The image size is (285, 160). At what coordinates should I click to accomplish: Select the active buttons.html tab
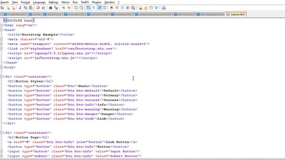coord(236,14)
